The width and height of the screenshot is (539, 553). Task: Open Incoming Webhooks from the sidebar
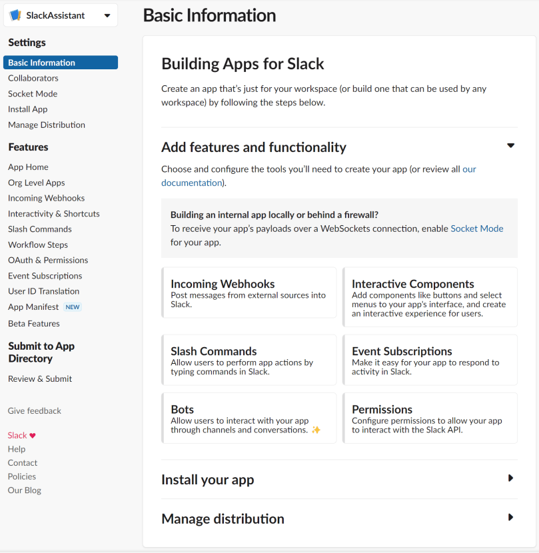click(46, 198)
